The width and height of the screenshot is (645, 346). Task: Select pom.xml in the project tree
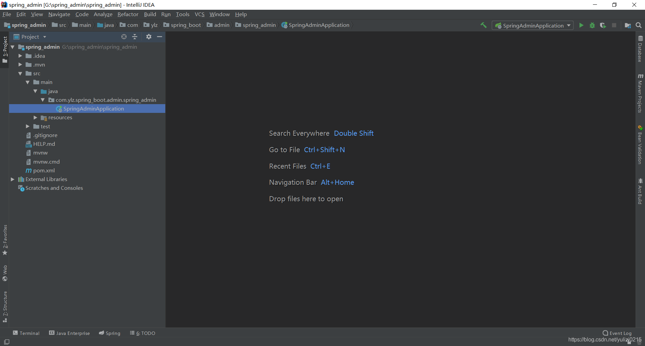(44, 171)
